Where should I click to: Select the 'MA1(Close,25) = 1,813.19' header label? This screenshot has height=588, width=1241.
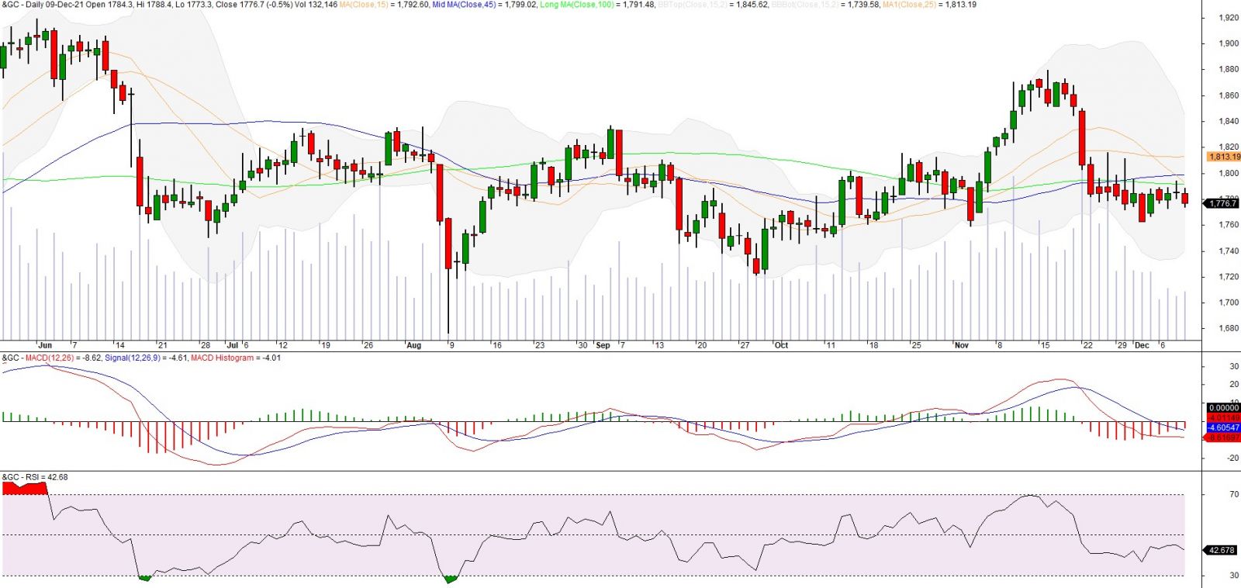point(929,5)
